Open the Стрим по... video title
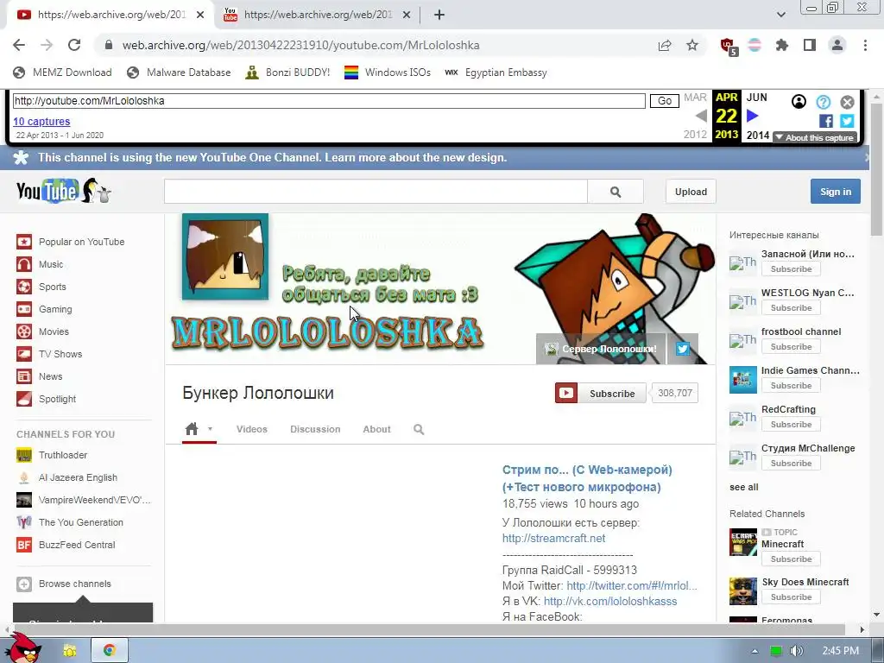The image size is (884, 663). tap(587, 478)
